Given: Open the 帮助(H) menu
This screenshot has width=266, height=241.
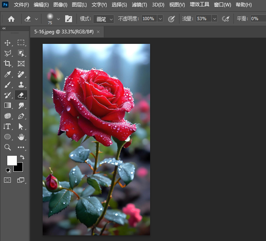Looking at the screenshot, I should click(x=243, y=5).
